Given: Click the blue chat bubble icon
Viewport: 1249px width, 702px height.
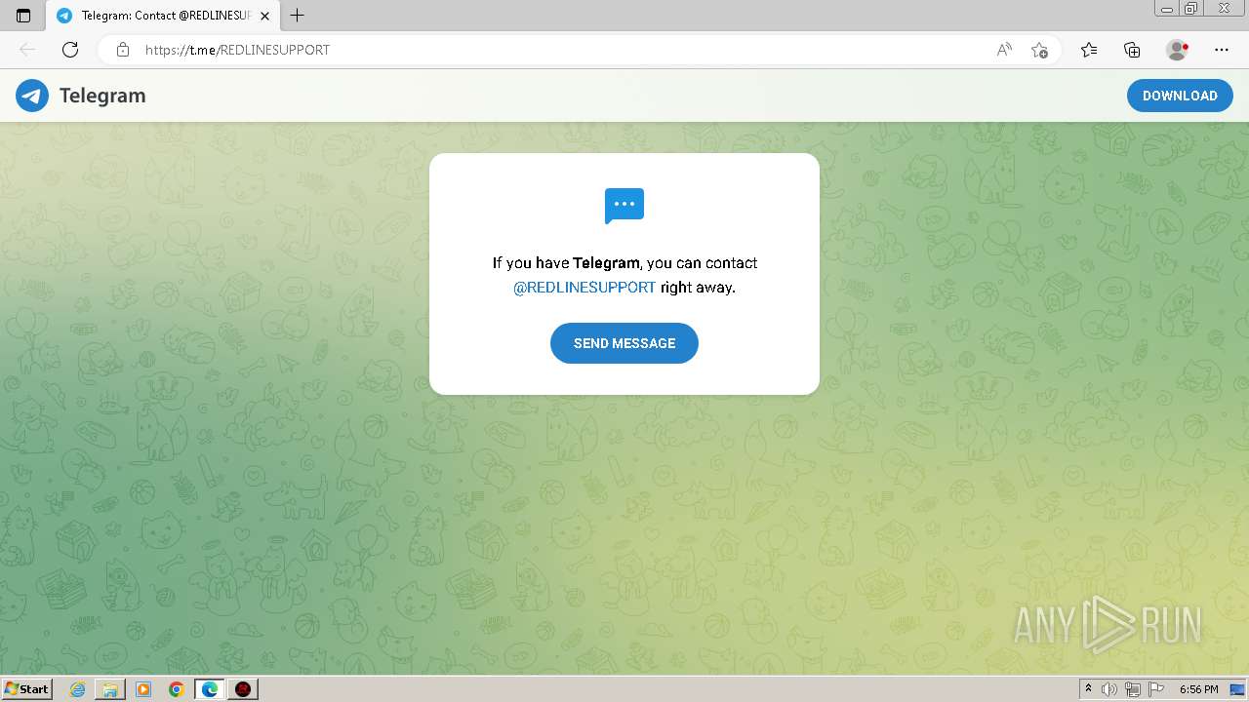Looking at the screenshot, I should coord(624,206).
